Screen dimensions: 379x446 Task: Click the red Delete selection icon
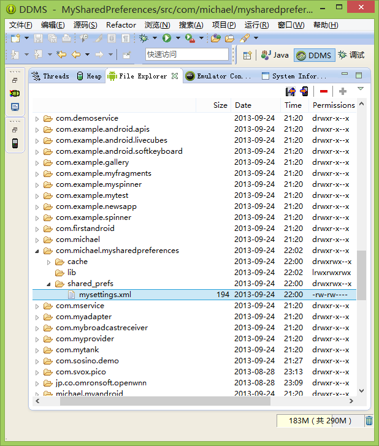click(x=324, y=91)
